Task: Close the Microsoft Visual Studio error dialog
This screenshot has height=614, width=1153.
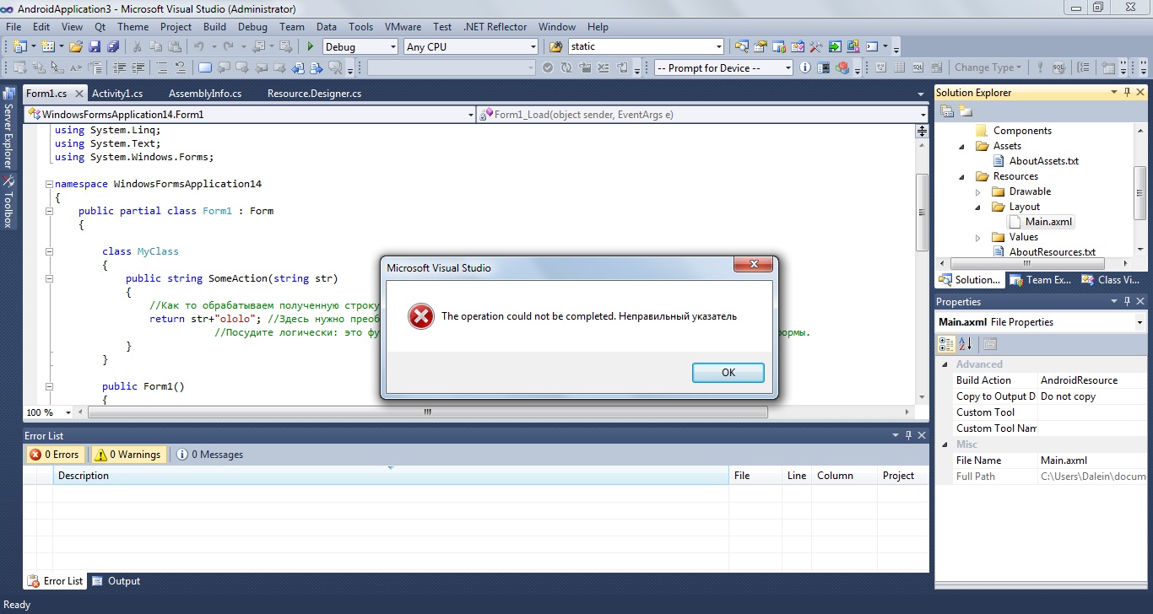Action: pyautogui.click(x=754, y=266)
